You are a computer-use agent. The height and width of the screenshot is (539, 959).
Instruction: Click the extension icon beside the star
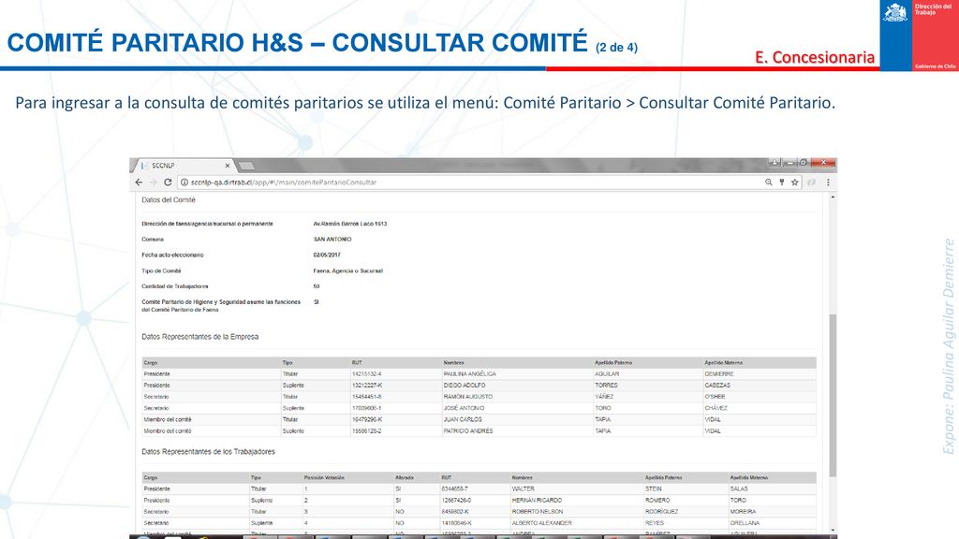click(x=812, y=182)
